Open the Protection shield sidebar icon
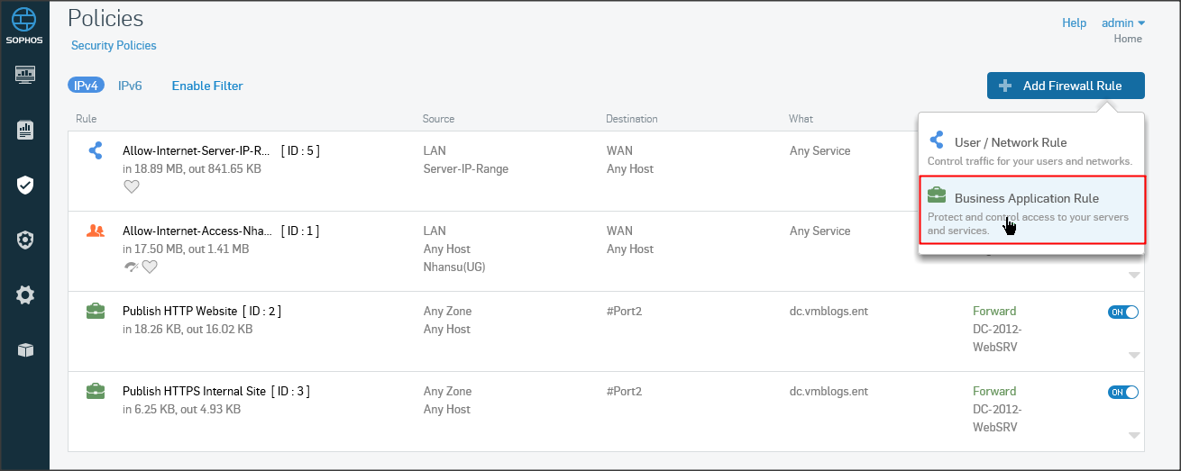This screenshot has height=471, width=1181. pyautogui.click(x=25, y=186)
